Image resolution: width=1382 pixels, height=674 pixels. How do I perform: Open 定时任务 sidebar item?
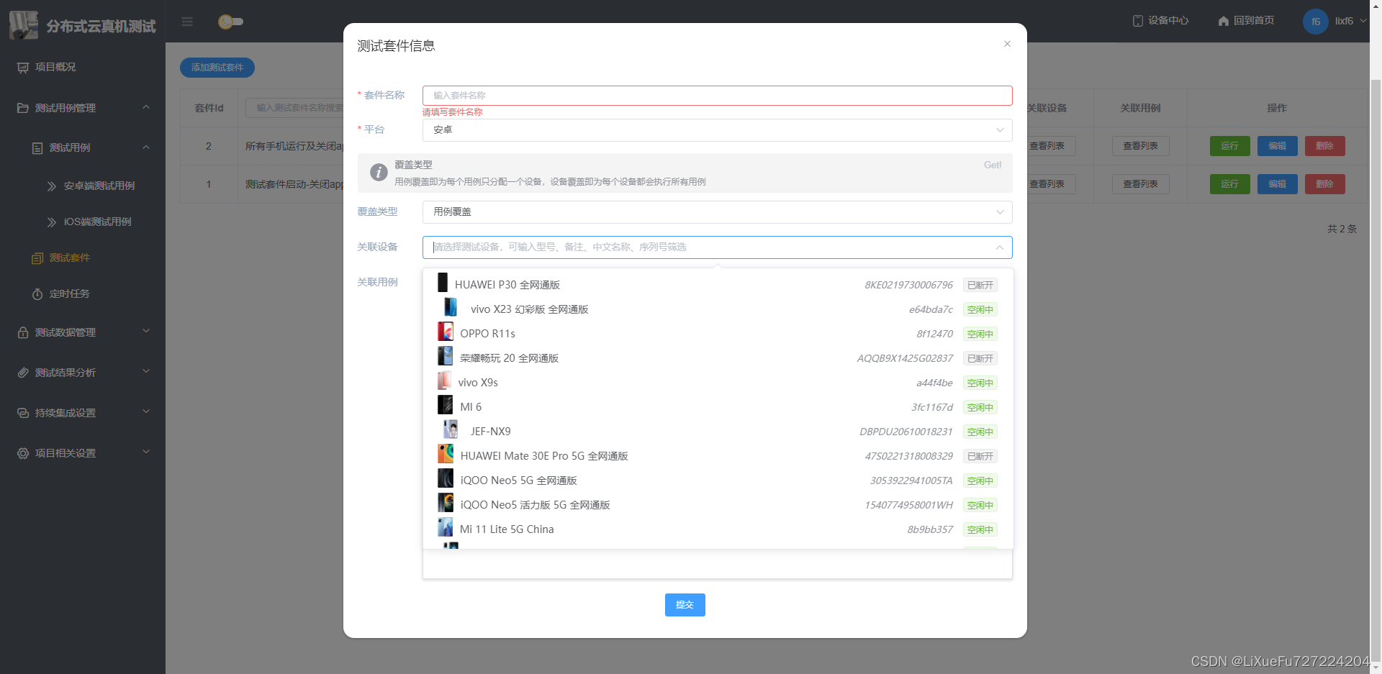(69, 293)
